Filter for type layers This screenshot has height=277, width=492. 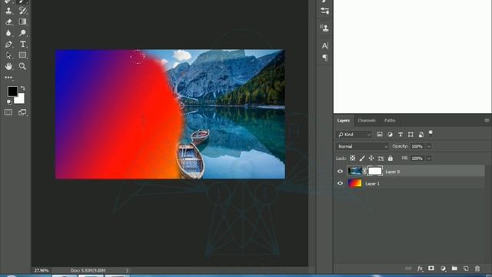(x=401, y=135)
